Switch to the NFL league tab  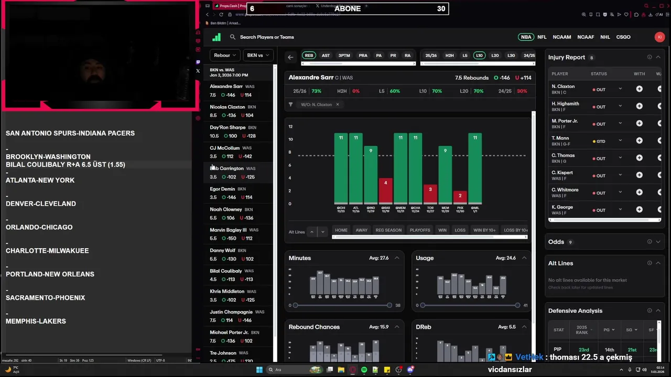tap(542, 37)
